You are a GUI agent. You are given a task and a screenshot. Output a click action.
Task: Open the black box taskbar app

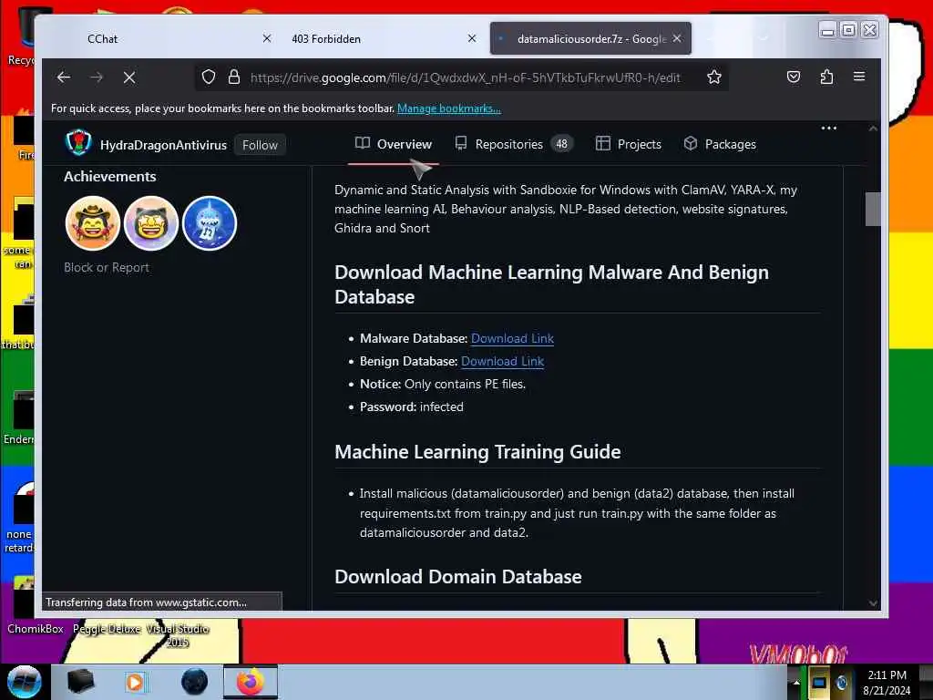[80, 682]
